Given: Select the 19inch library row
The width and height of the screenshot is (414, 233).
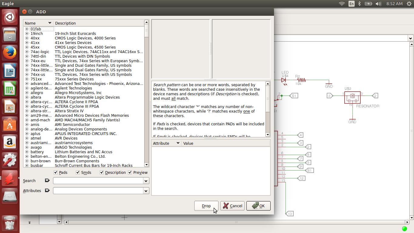Looking at the screenshot, I should [x=84, y=34].
